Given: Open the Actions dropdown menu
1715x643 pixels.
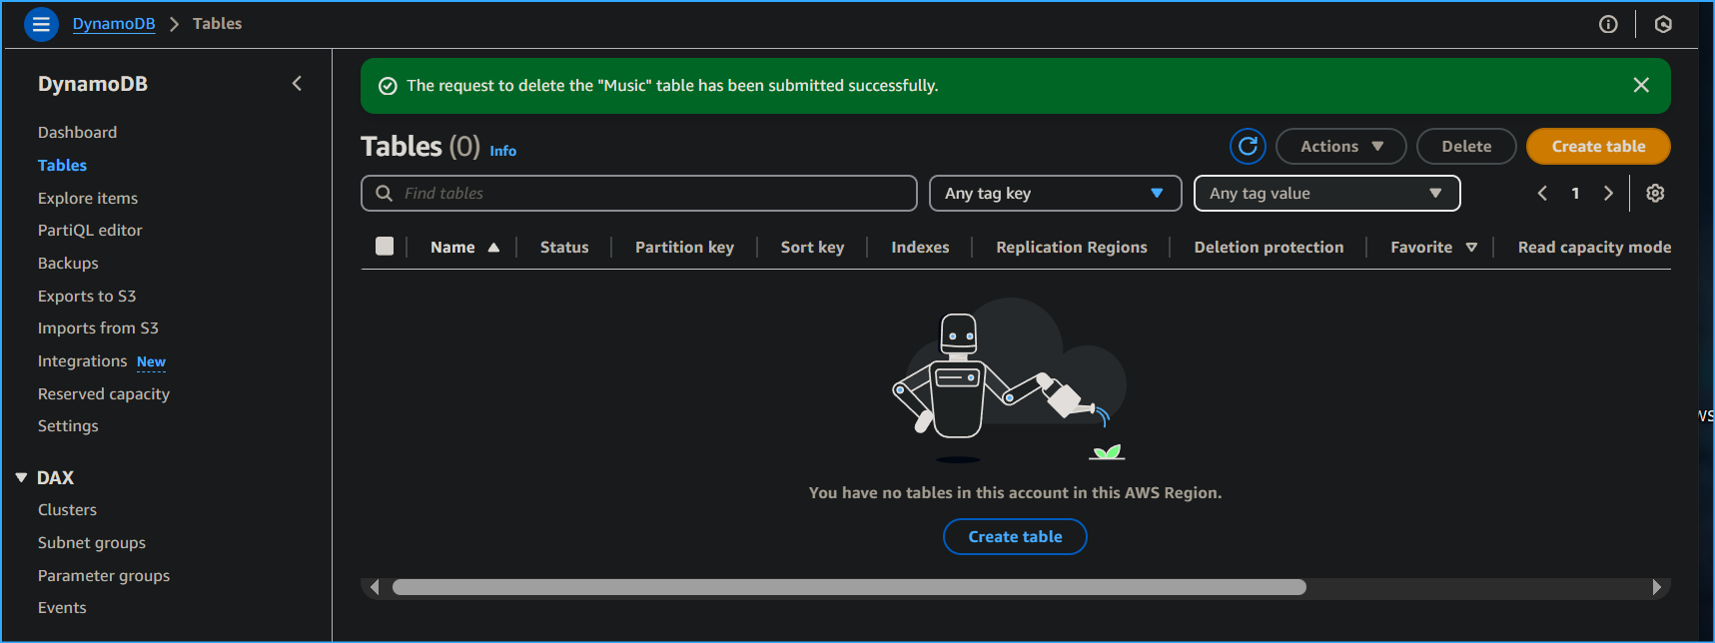Looking at the screenshot, I should click(x=1340, y=147).
